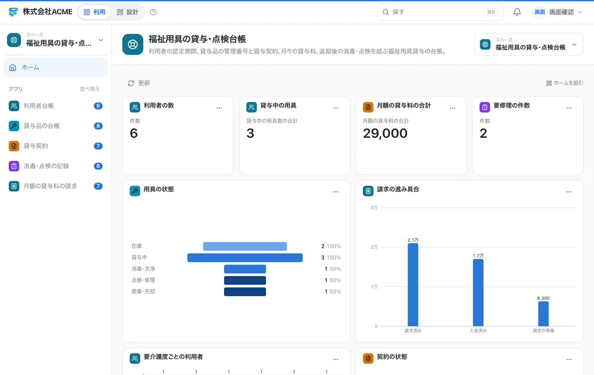Open the 用具の状態 chart options menu

(336, 192)
